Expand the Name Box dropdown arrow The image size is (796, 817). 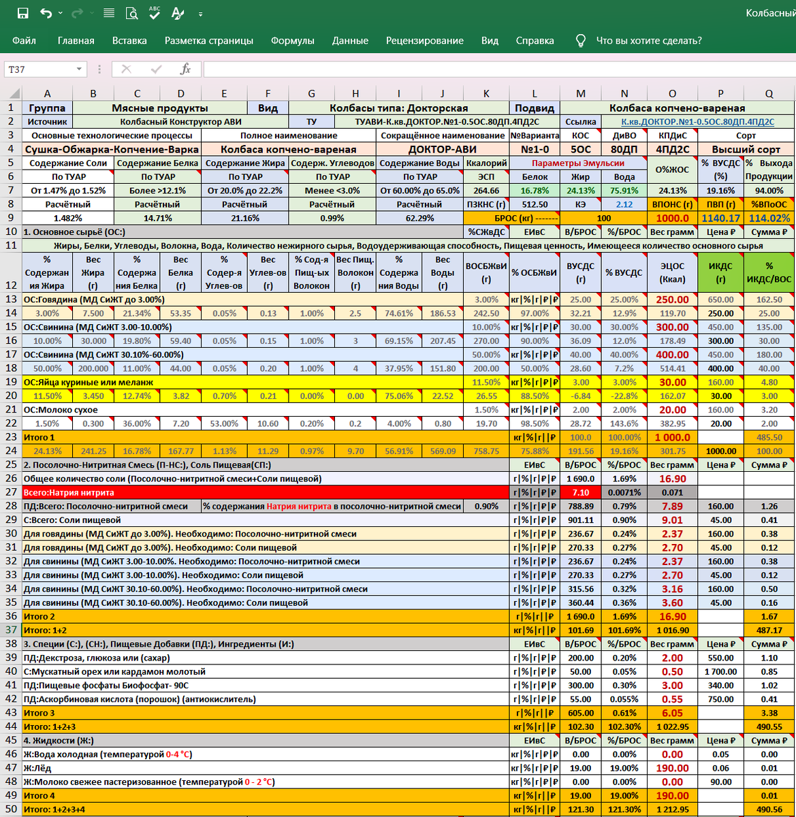pos(80,69)
